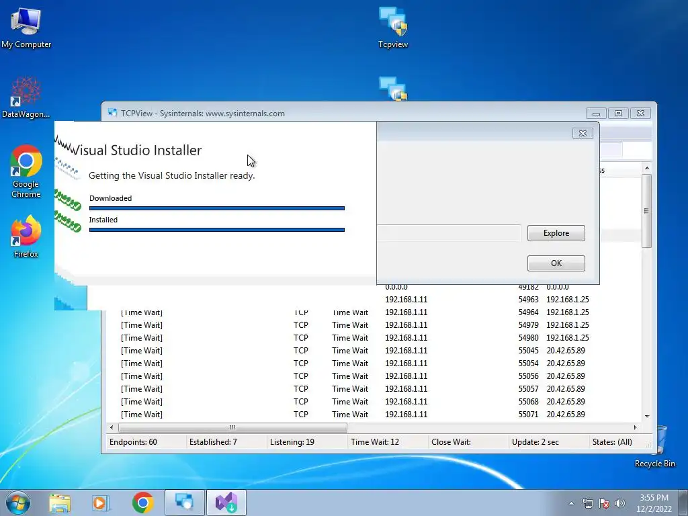Launch Firefox from desktop
This screenshot has width=688, height=516.
click(26, 236)
